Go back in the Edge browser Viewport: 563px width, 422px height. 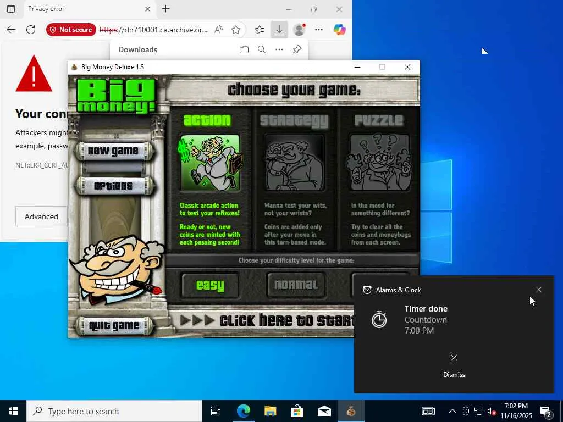click(x=11, y=30)
